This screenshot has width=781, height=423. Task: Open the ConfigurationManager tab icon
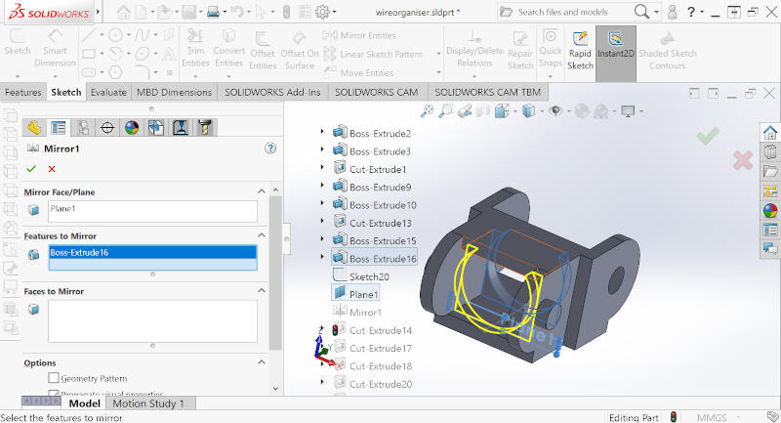(x=83, y=128)
